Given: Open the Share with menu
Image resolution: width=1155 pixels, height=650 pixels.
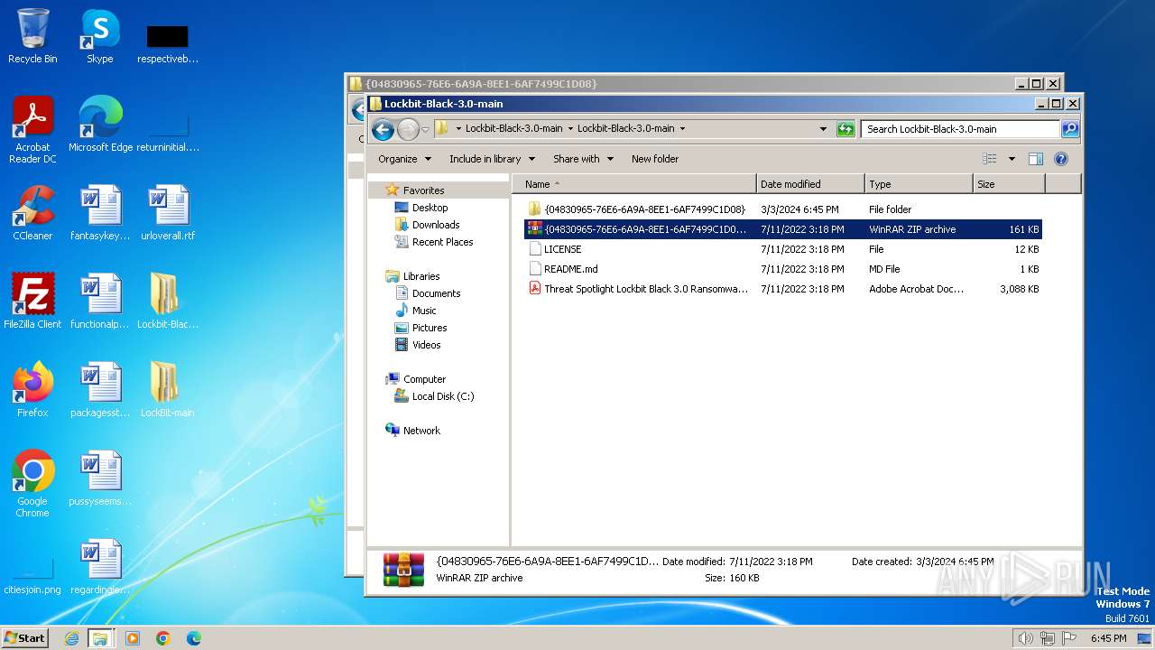Looking at the screenshot, I should point(583,159).
